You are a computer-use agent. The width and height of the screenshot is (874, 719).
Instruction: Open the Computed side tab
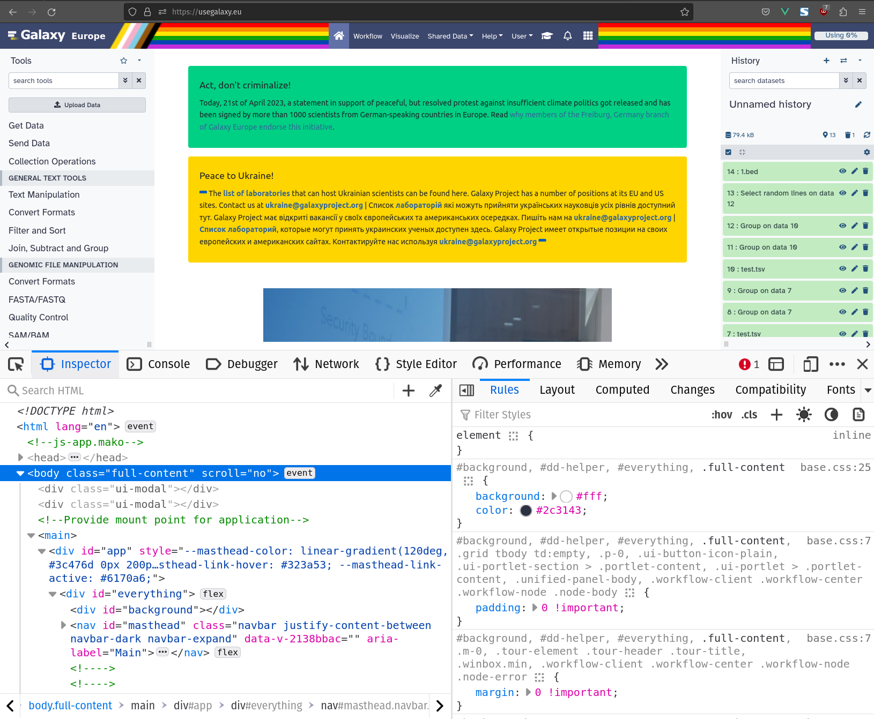(622, 390)
